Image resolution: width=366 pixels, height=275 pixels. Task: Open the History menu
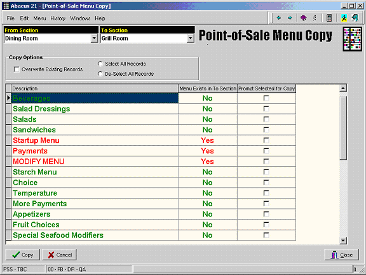click(x=58, y=18)
